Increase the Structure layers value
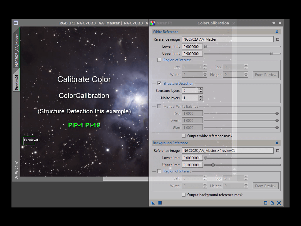The height and width of the screenshot is (226, 301). coord(200,89)
